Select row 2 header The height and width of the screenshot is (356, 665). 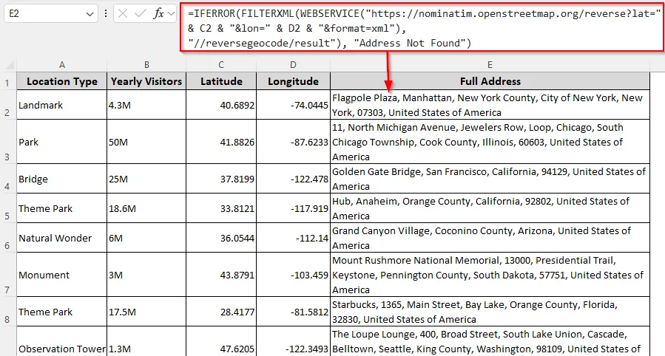[x=7, y=105]
